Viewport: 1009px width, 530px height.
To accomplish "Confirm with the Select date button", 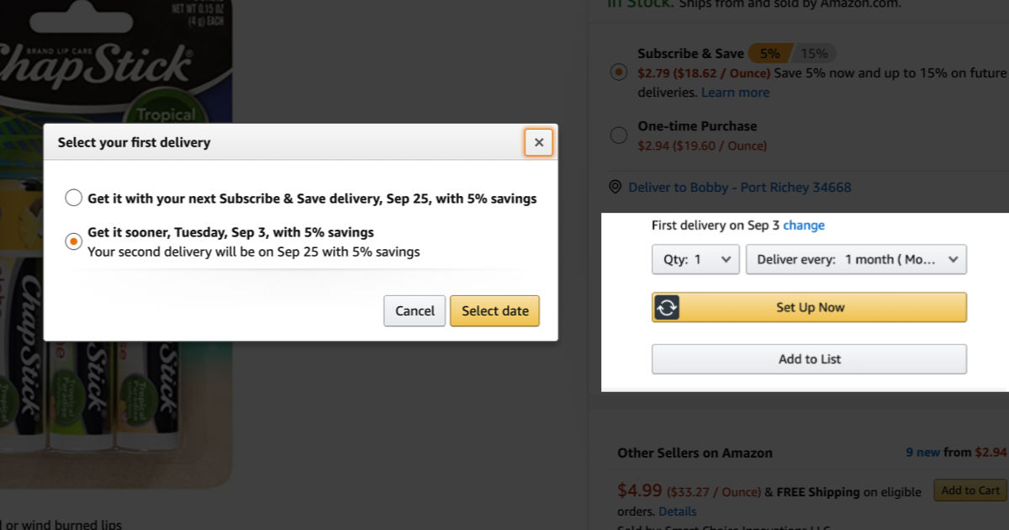I will 494,310.
